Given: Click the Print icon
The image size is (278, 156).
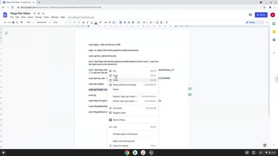Looking at the screenshot, I should (x=13, y=23).
